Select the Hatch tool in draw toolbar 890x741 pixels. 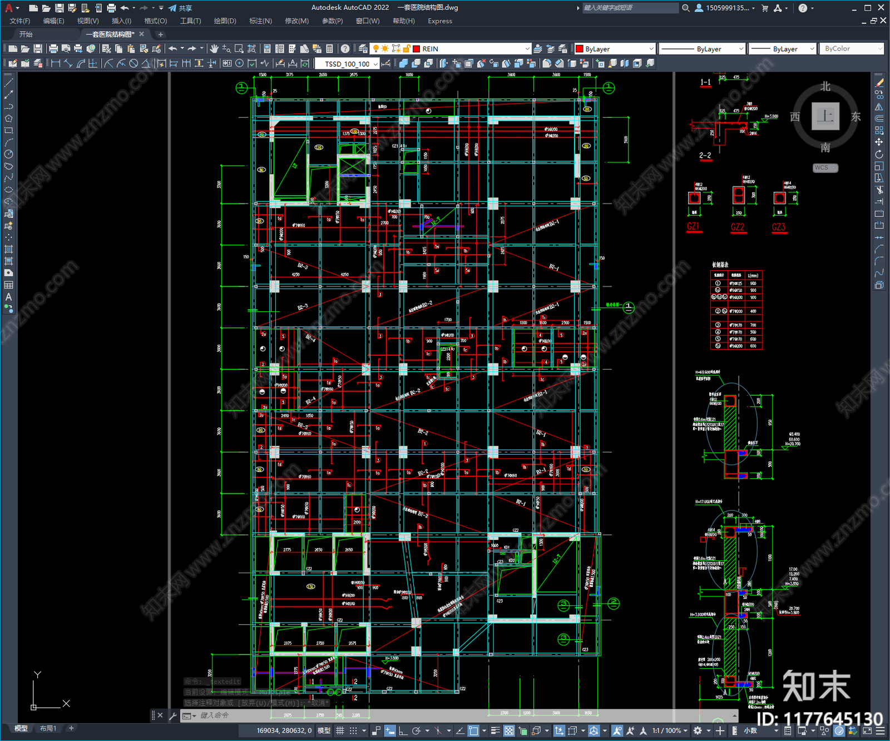pos(8,249)
